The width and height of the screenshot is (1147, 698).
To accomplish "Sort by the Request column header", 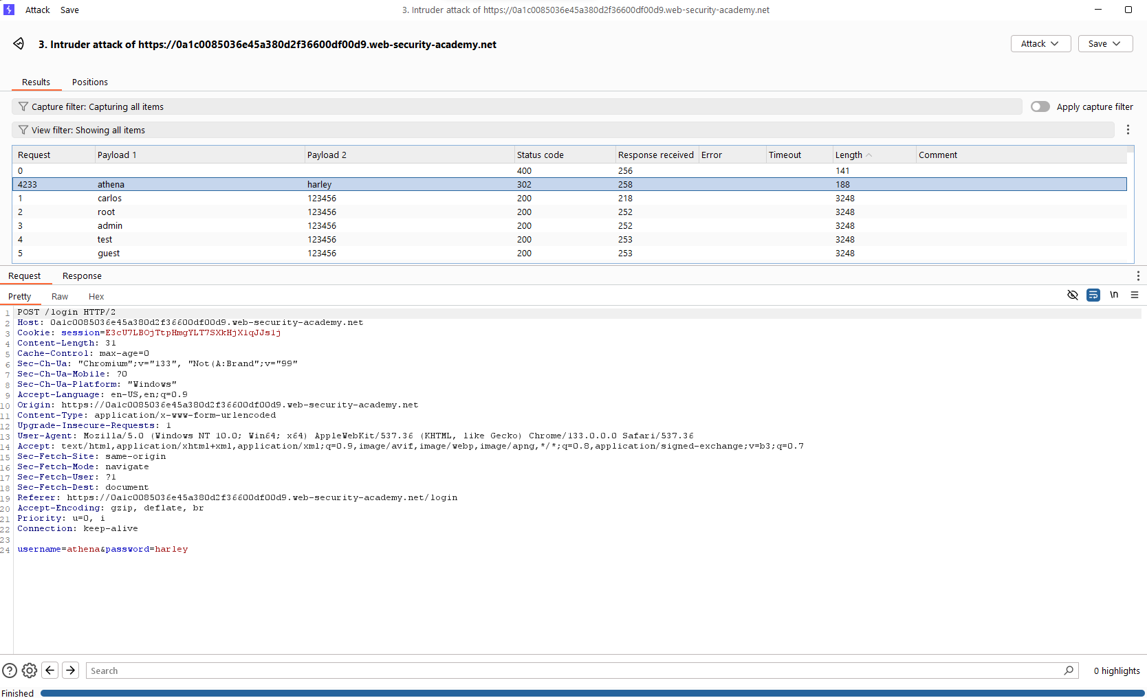I will [x=54, y=155].
